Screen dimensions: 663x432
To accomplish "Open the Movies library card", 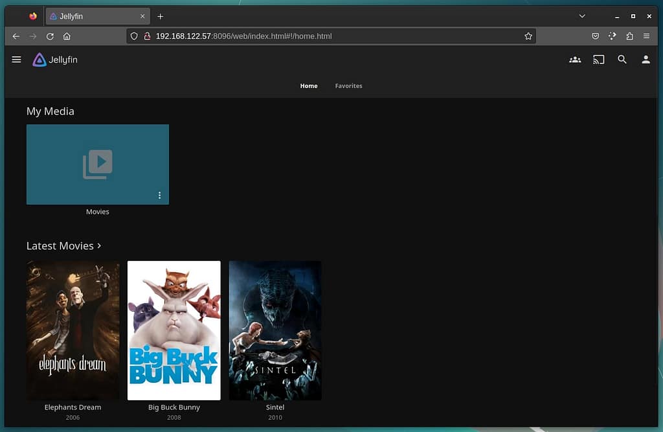I will coord(97,165).
